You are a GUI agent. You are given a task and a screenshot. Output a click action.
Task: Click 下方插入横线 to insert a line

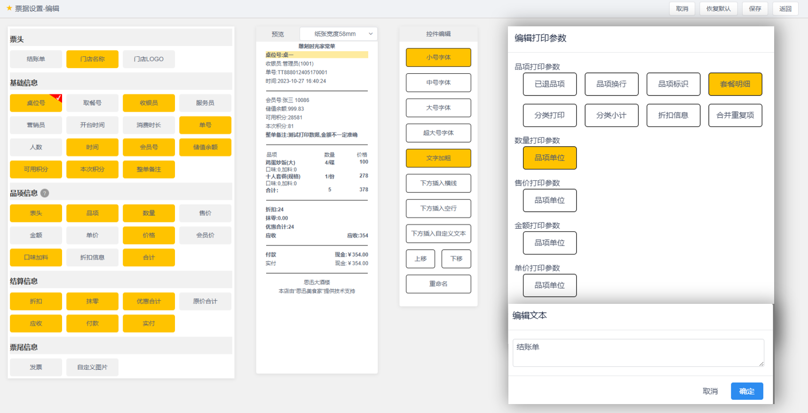438,183
